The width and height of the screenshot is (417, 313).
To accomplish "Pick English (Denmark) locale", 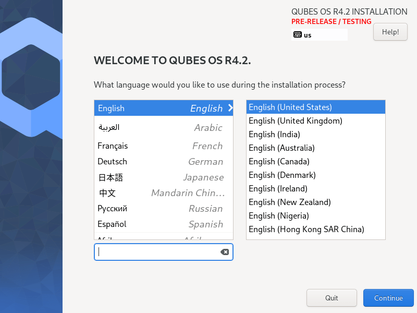I will (316, 175).
